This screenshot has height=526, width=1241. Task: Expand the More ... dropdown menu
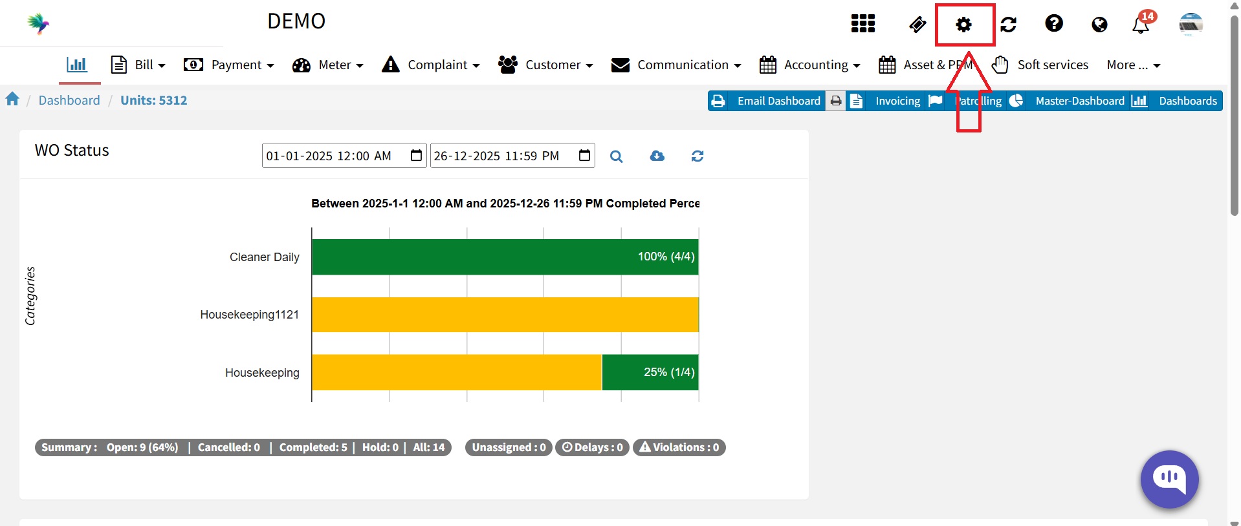pos(1133,65)
